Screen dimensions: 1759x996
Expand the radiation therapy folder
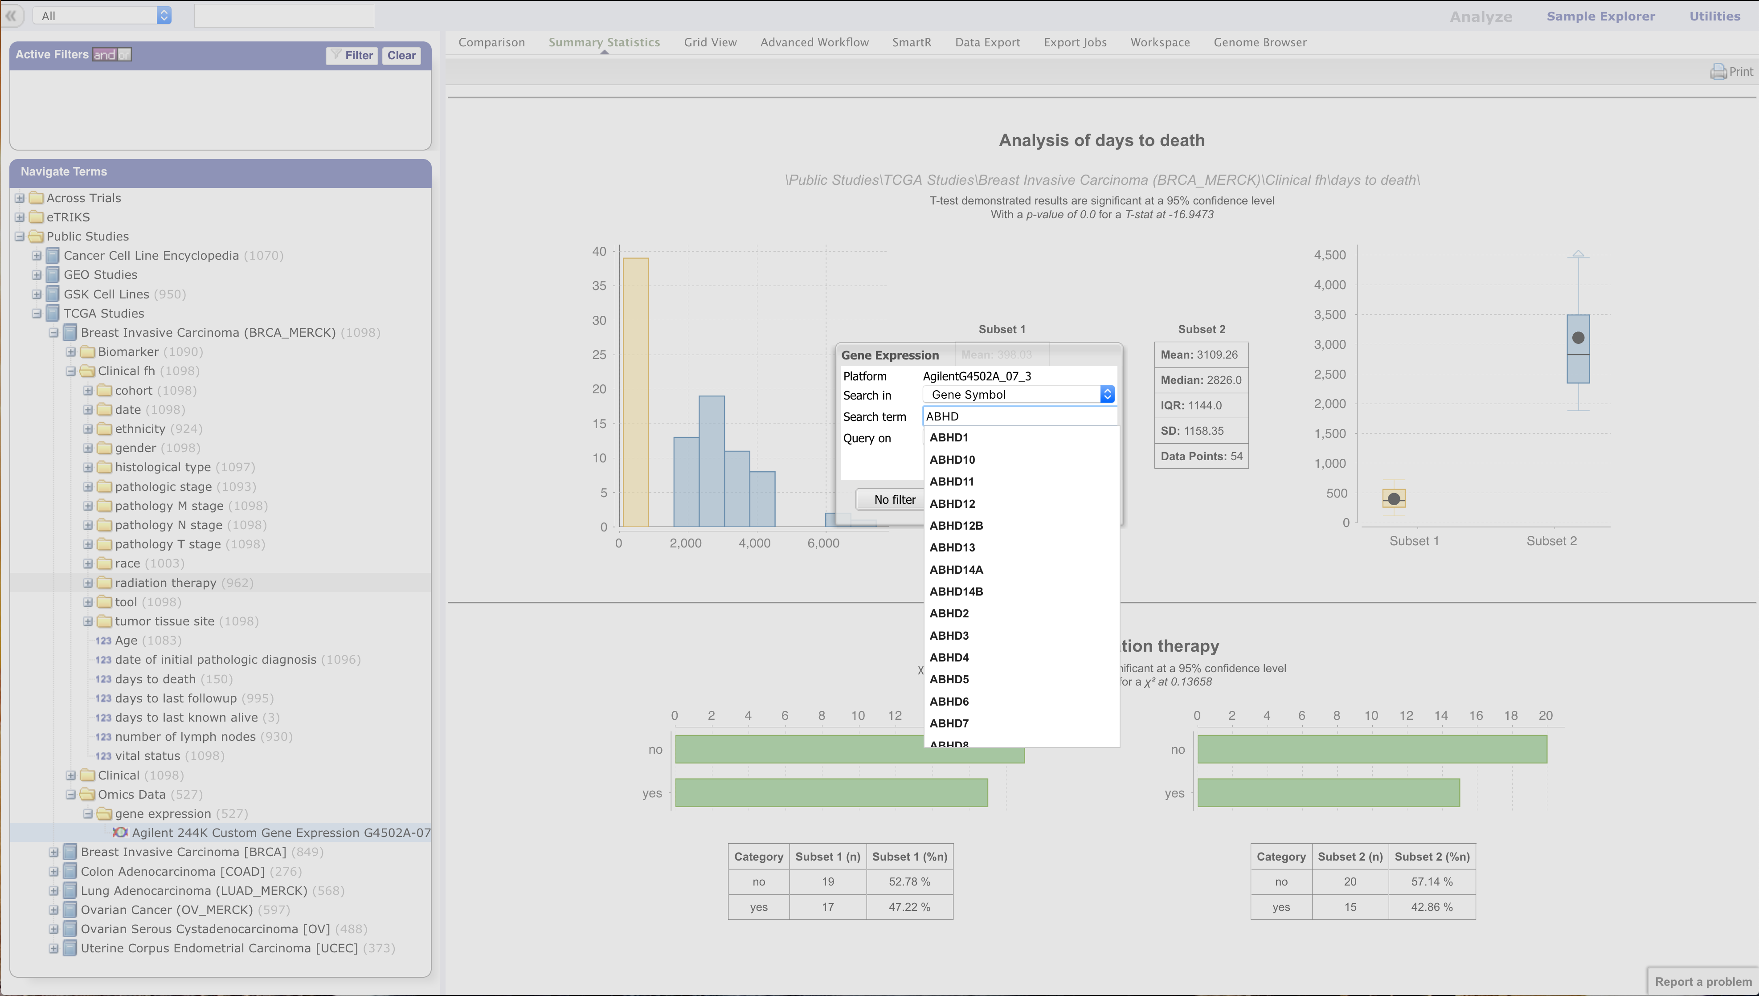pos(88,583)
